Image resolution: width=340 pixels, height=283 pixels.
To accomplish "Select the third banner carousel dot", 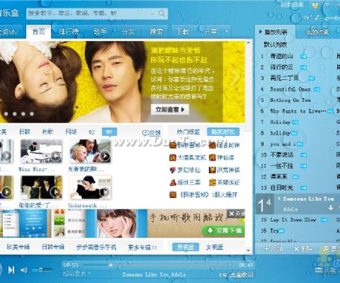I will tap(23, 114).
